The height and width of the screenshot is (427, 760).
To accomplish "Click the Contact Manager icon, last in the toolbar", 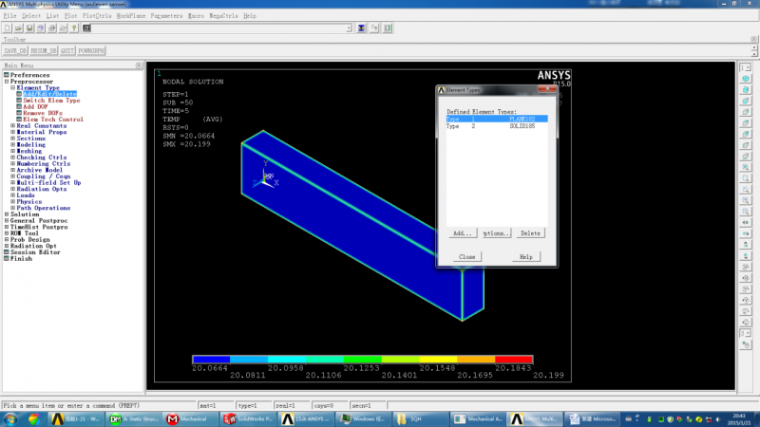I will 388,28.
